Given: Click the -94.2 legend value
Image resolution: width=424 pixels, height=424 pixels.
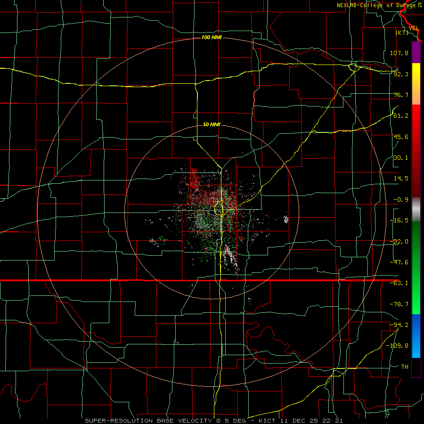Looking at the screenshot, I should [x=399, y=325].
